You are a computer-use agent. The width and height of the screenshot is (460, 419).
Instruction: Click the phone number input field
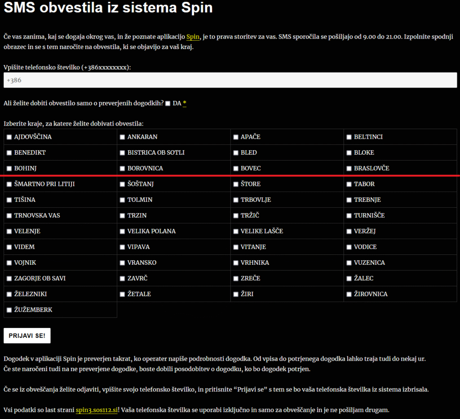[230, 80]
